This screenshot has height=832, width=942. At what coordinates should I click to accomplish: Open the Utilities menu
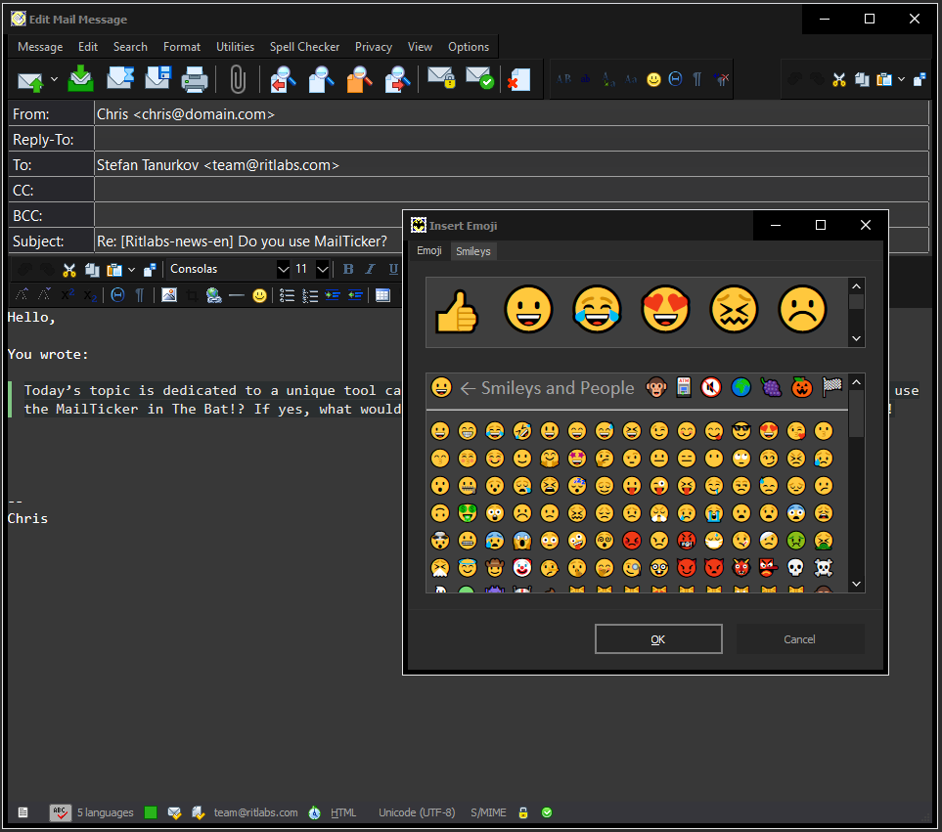(235, 47)
